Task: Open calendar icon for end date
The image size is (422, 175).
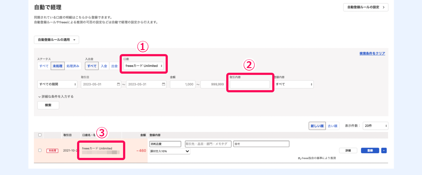Action: tap(163, 84)
